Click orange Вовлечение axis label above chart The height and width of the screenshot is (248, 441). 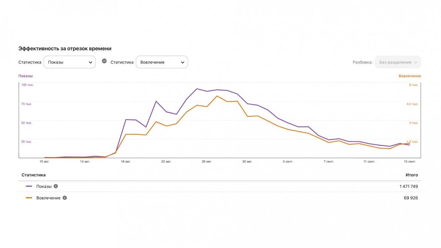click(409, 76)
